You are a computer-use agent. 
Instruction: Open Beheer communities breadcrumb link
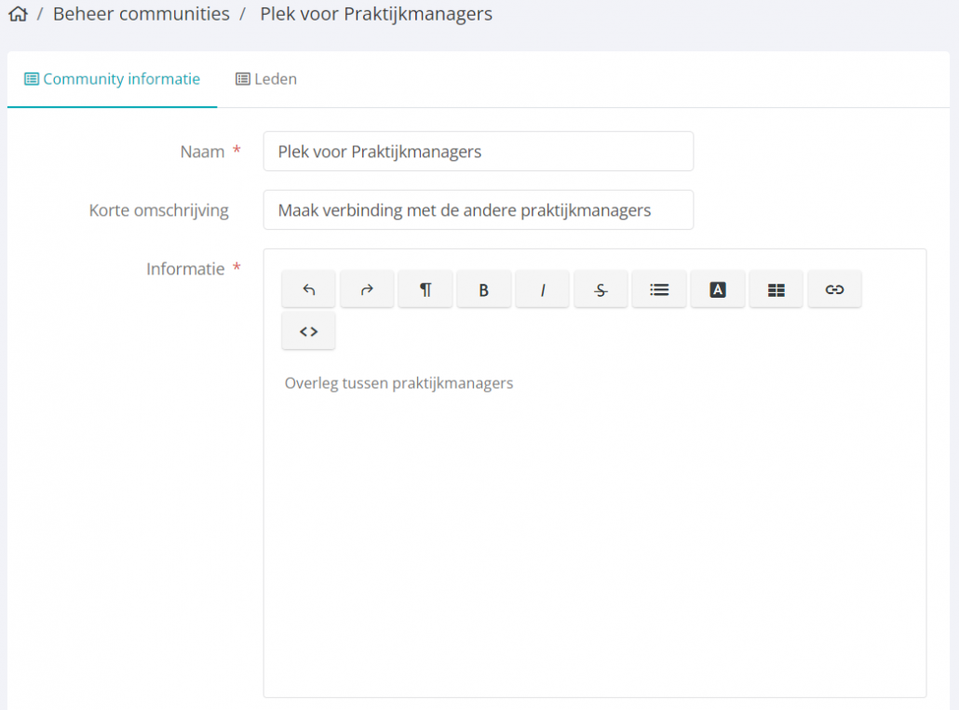[142, 13]
